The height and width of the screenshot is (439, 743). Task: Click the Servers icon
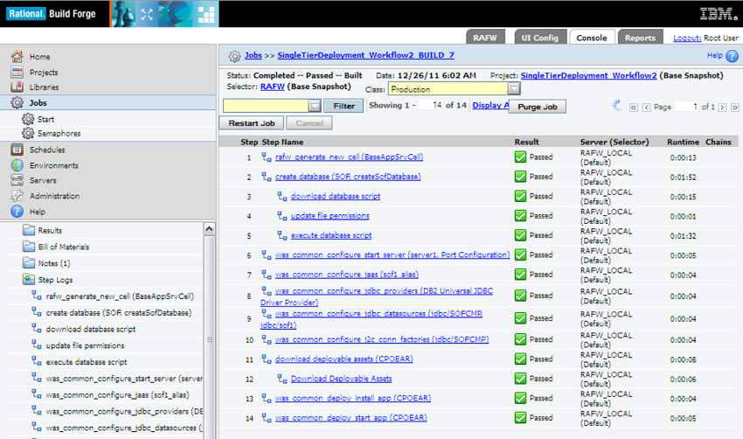[x=17, y=180]
